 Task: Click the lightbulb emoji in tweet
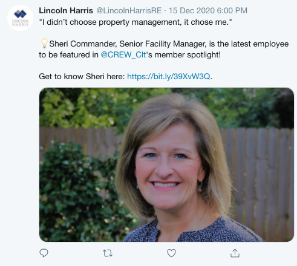point(44,43)
